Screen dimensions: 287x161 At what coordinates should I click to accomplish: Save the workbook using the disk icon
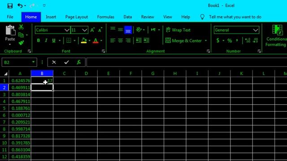tap(10, 6)
